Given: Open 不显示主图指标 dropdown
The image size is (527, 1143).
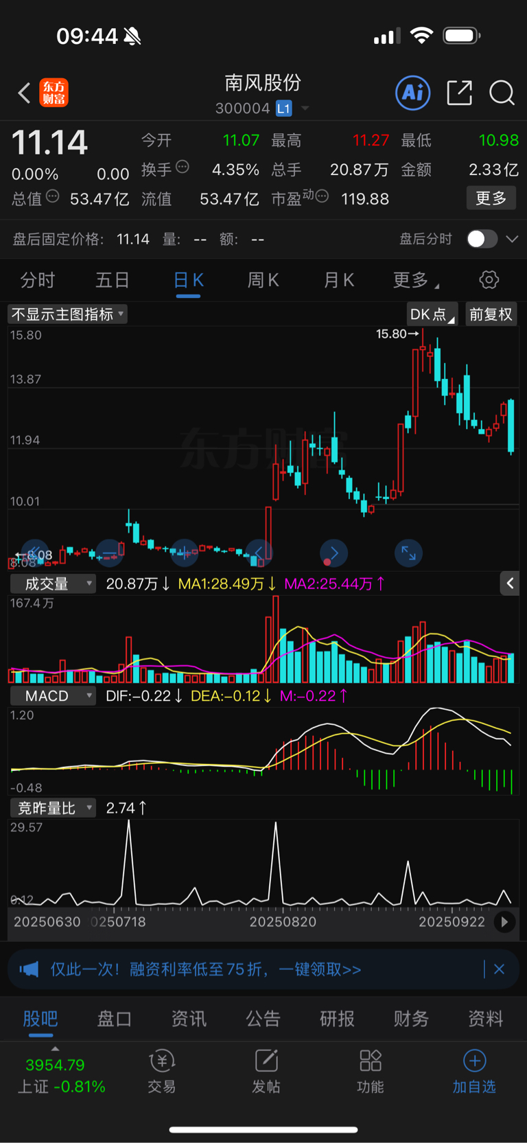Looking at the screenshot, I should click(x=67, y=314).
